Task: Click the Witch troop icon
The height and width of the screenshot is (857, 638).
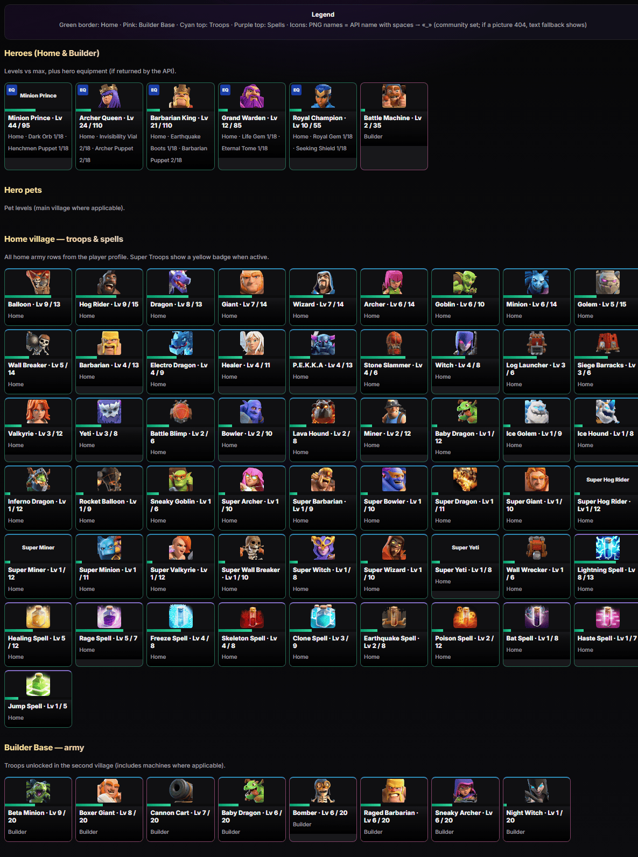Action: (465, 343)
